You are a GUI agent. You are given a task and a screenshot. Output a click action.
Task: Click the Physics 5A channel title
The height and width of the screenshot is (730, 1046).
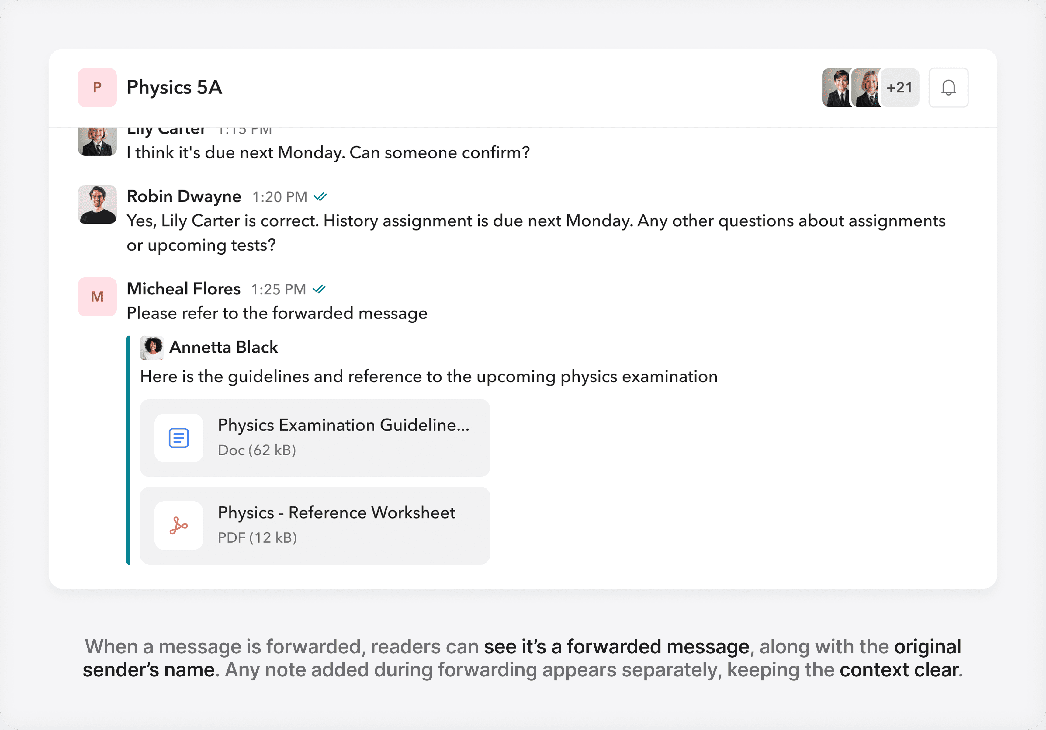point(174,88)
